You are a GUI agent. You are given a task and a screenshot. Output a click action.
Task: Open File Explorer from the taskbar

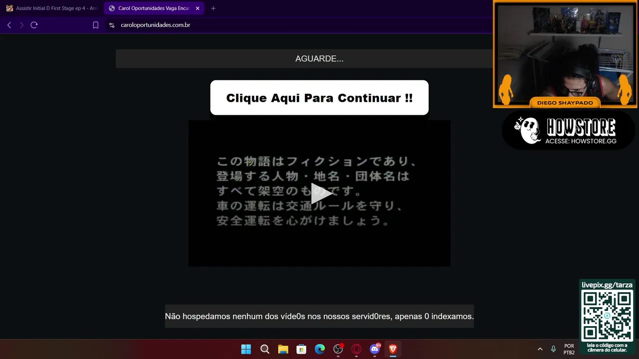click(x=283, y=349)
